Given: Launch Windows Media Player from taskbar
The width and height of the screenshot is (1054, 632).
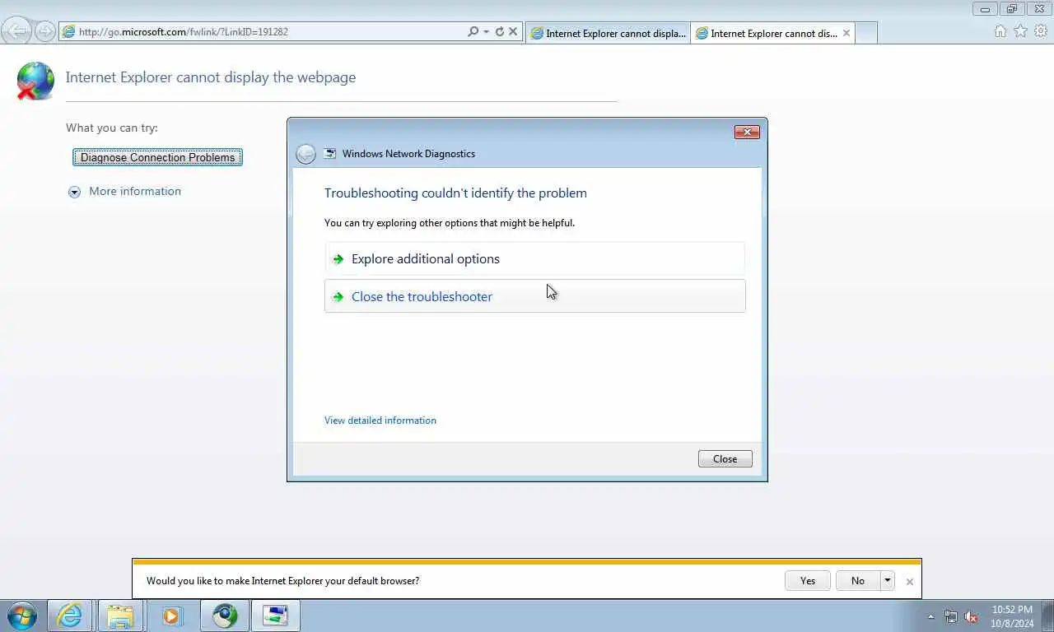Looking at the screenshot, I should pos(171,616).
